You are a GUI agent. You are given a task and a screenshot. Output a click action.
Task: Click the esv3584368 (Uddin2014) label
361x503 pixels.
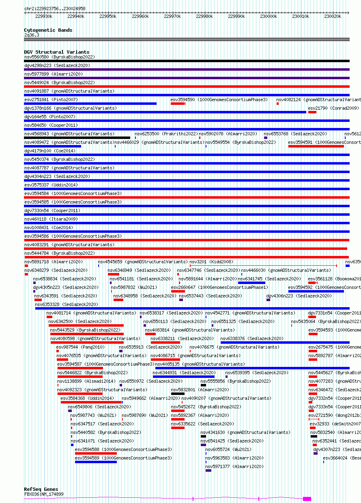click(x=87, y=398)
